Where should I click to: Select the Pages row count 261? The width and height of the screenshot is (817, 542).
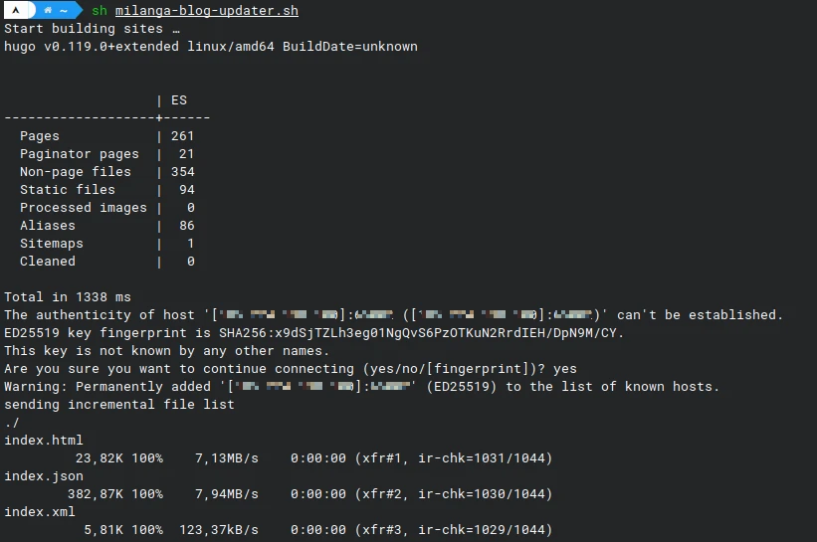(182, 136)
